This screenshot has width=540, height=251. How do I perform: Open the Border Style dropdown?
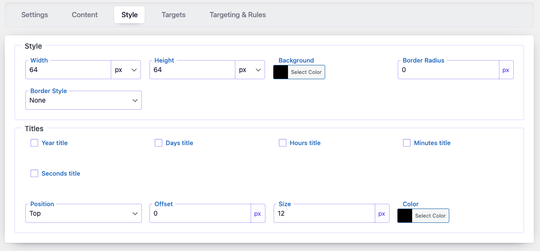pyautogui.click(x=84, y=100)
